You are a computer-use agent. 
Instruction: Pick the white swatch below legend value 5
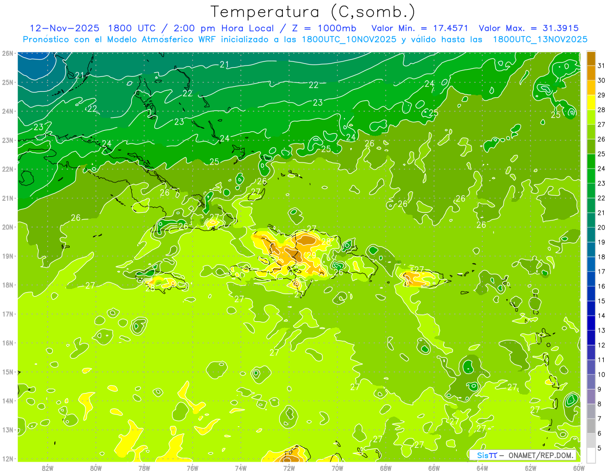click(591, 455)
